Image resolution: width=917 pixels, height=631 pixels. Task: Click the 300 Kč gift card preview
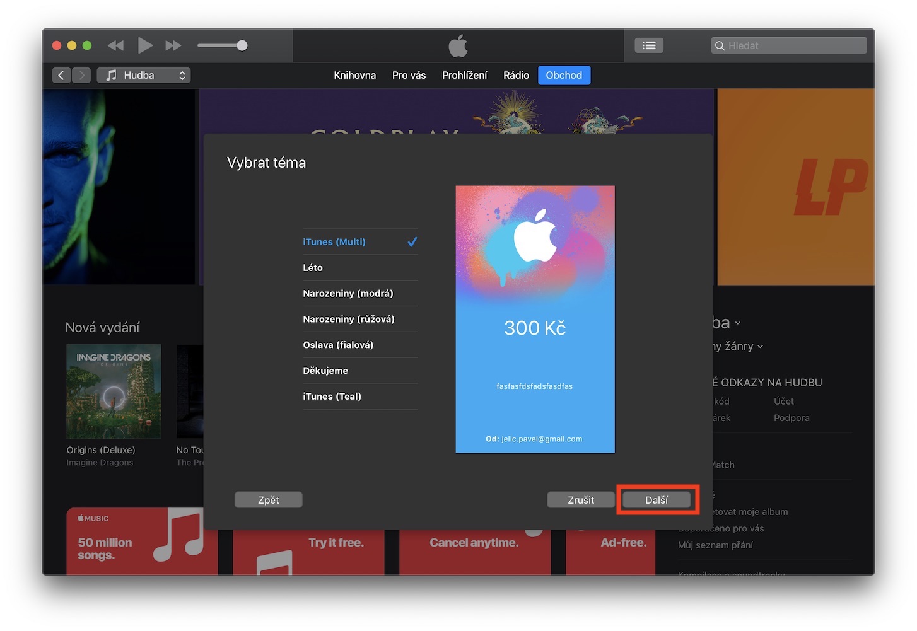point(535,319)
